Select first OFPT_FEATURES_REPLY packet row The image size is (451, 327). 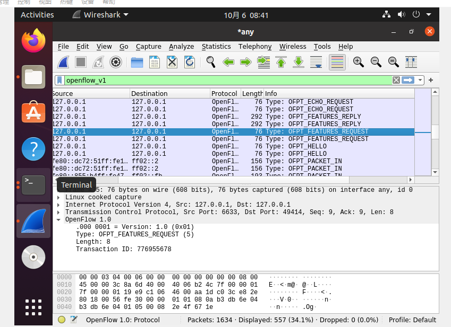pyautogui.click(x=234, y=117)
